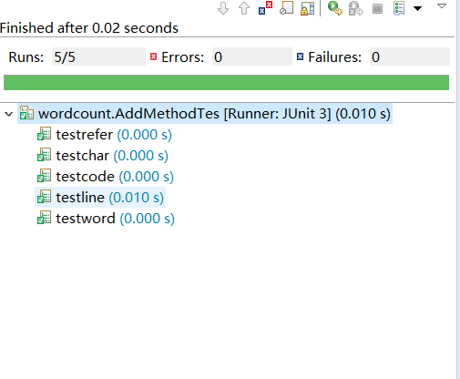This screenshot has height=379, width=460.
Task: Open the Test Run History icon
Action: click(399, 8)
